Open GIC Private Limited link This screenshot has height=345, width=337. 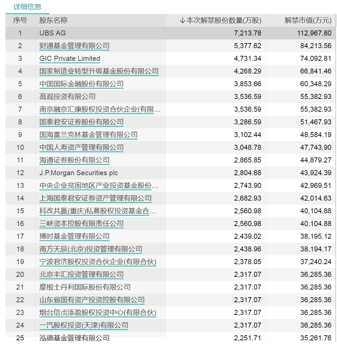click(x=70, y=59)
